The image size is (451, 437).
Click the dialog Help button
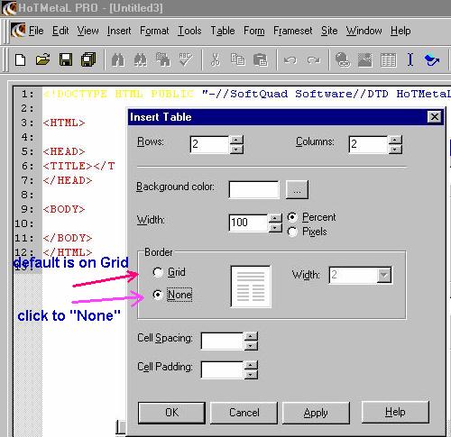(395, 412)
